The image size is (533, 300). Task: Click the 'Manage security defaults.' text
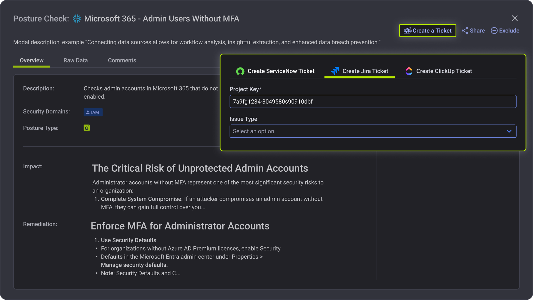pyautogui.click(x=134, y=265)
